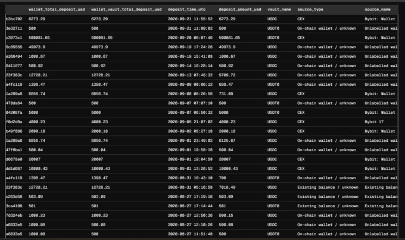Select wallet ID dd1d687 cell
405x240 pixels.
tap(14, 169)
